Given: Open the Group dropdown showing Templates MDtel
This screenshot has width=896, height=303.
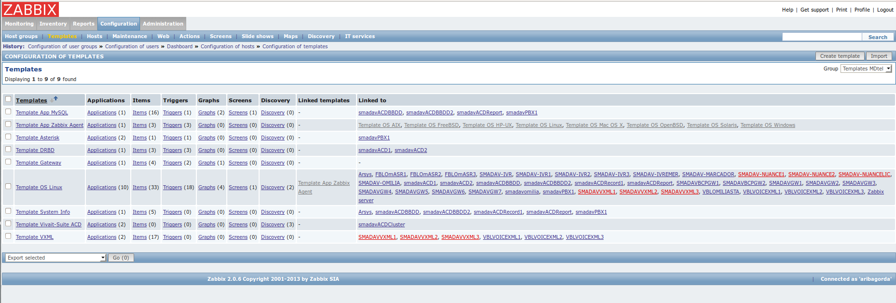Looking at the screenshot, I should pos(867,69).
